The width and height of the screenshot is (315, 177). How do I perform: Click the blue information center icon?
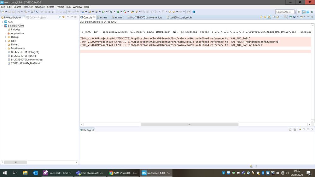(194, 12)
